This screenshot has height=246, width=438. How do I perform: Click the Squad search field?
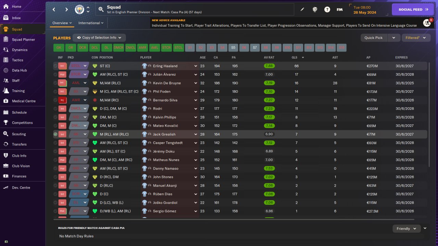195,10
